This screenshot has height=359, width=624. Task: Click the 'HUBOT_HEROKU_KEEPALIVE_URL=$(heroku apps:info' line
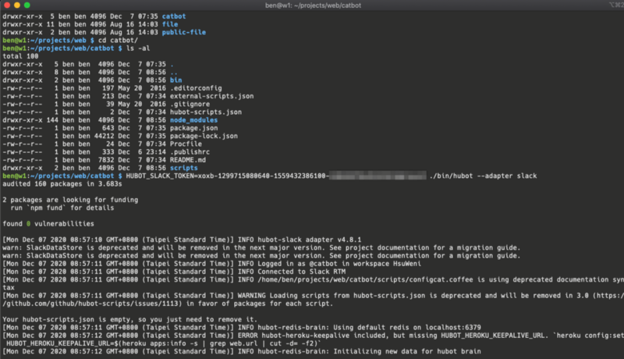point(164,343)
